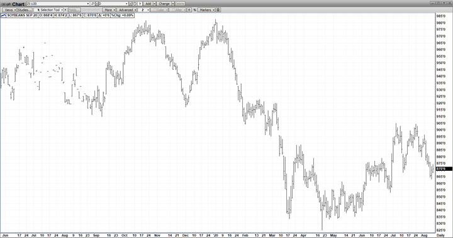Open the Advanced menu
This screenshot has width=453, height=238.
pyautogui.click(x=127, y=10)
